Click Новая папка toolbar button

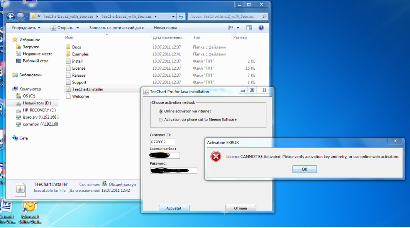[x=165, y=28]
